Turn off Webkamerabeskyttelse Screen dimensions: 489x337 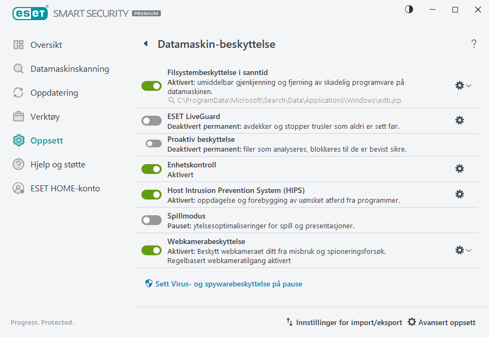pyautogui.click(x=151, y=250)
